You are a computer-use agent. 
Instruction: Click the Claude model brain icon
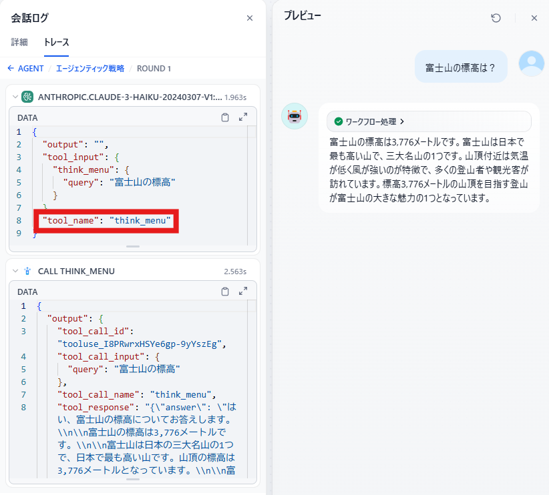pos(27,97)
